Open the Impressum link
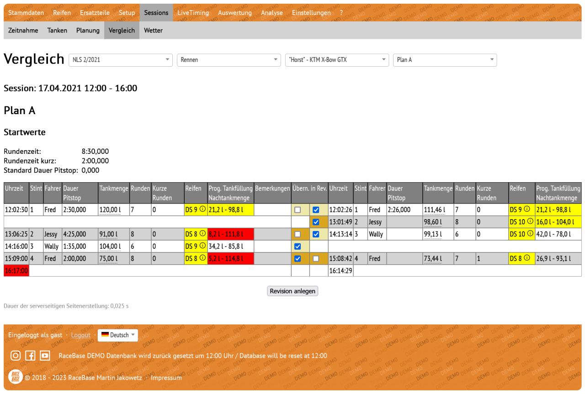585x394 pixels. pyautogui.click(x=166, y=378)
